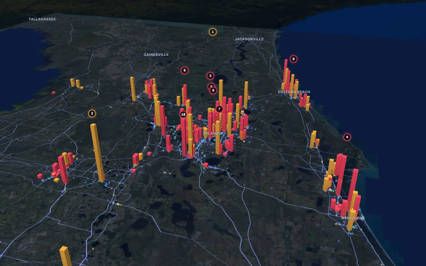Viewport: 426px width, 266px height.
Task: Select the Orlando city label
Action: click(212, 134)
